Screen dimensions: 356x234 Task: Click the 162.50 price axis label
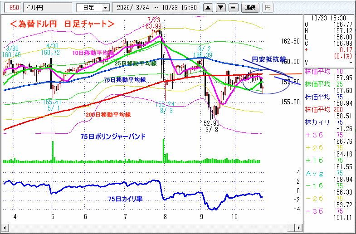tap(290, 41)
